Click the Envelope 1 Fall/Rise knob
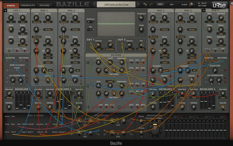Viewport: 233px width, 146px height. (9, 107)
